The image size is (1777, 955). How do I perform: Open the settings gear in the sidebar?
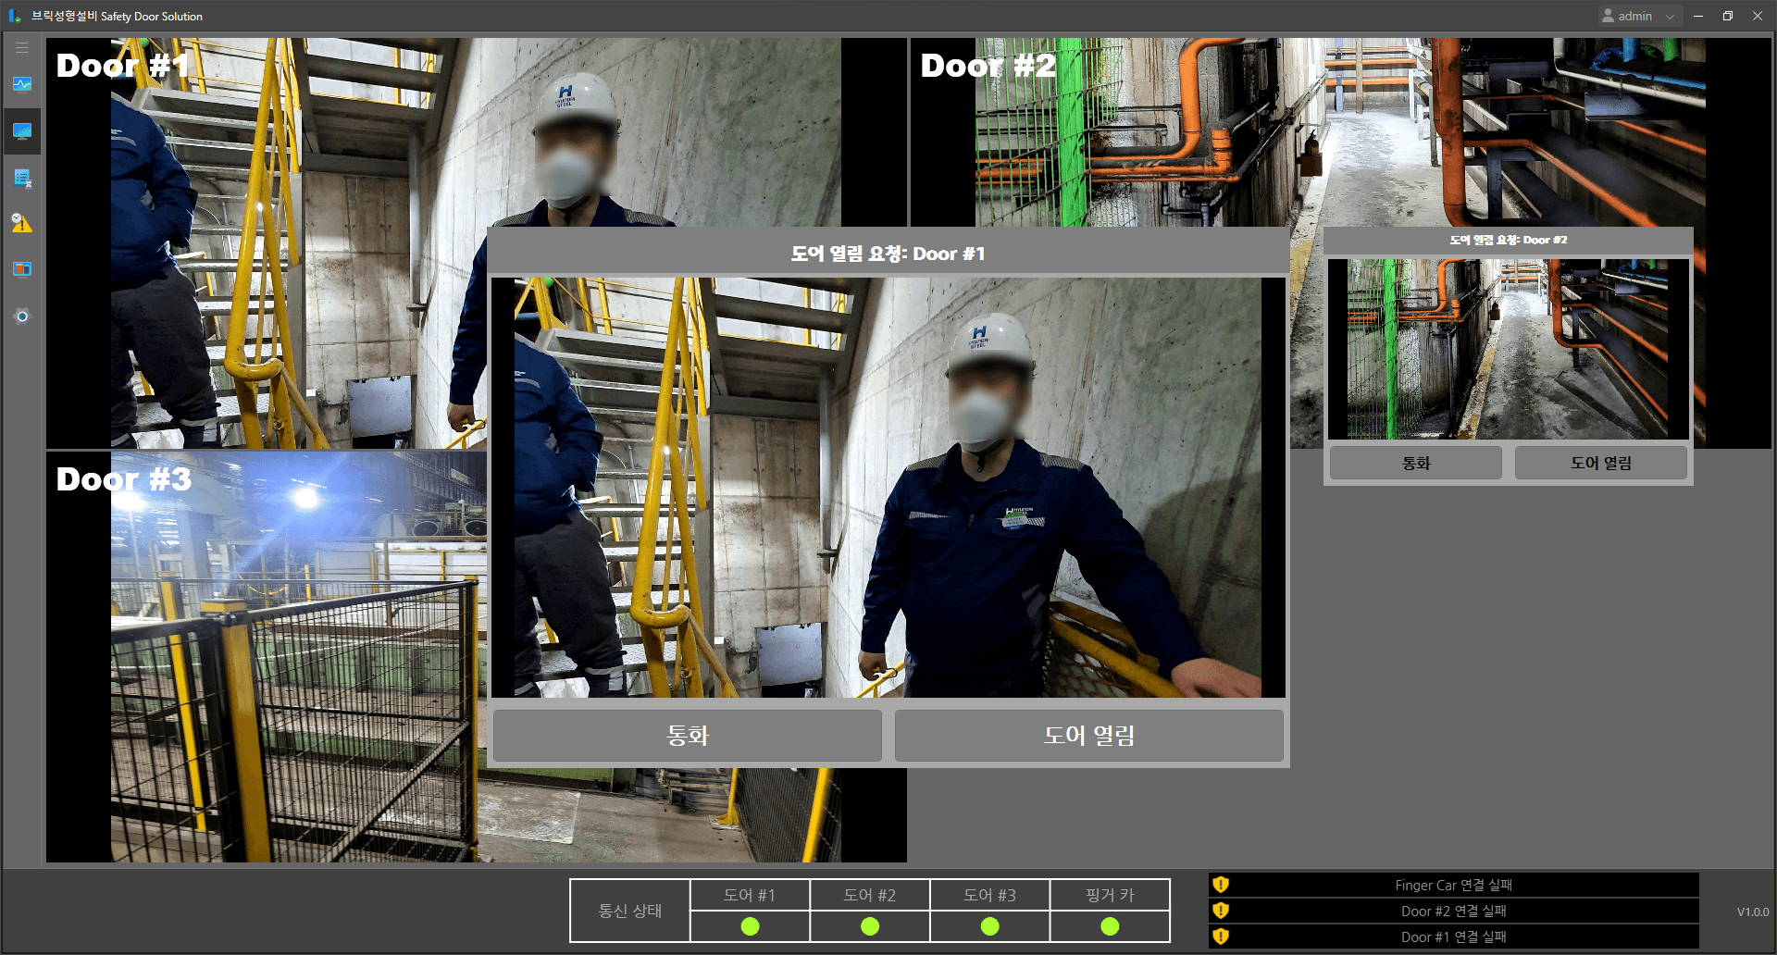click(21, 316)
